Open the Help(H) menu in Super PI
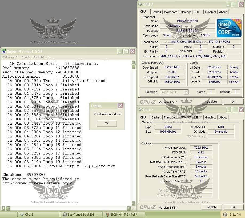The image size is (245, 218). (45, 57)
